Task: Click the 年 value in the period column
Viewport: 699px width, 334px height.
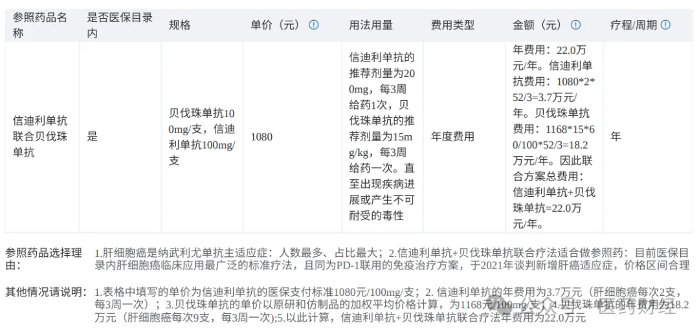Action: pos(616,137)
